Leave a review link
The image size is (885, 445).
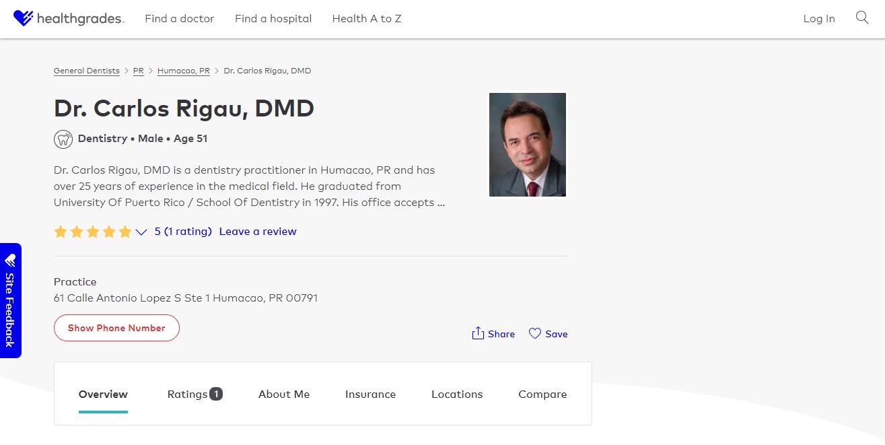pyautogui.click(x=258, y=232)
